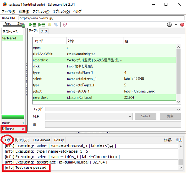This screenshot has width=186, height=173.
Task: Click the 検索 button
Action: [170, 116]
